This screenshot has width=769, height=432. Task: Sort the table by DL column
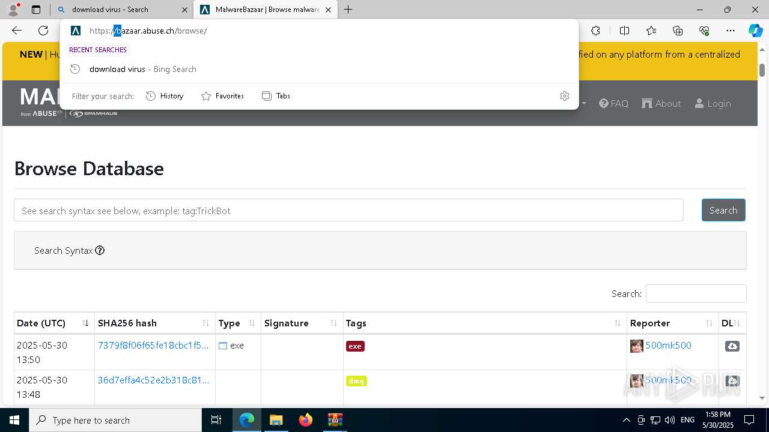pyautogui.click(x=732, y=323)
